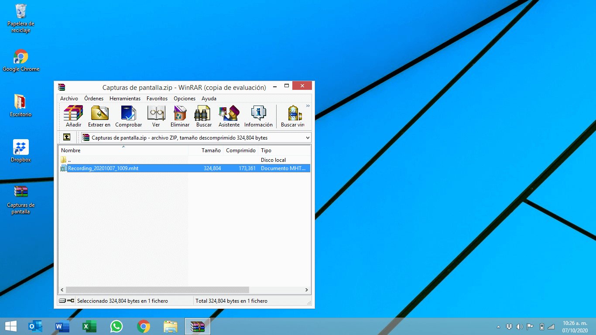Open the Ver viewer icon

pyautogui.click(x=156, y=116)
